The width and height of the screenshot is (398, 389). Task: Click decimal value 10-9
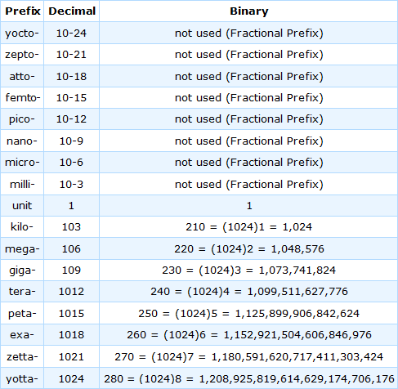point(72,141)
